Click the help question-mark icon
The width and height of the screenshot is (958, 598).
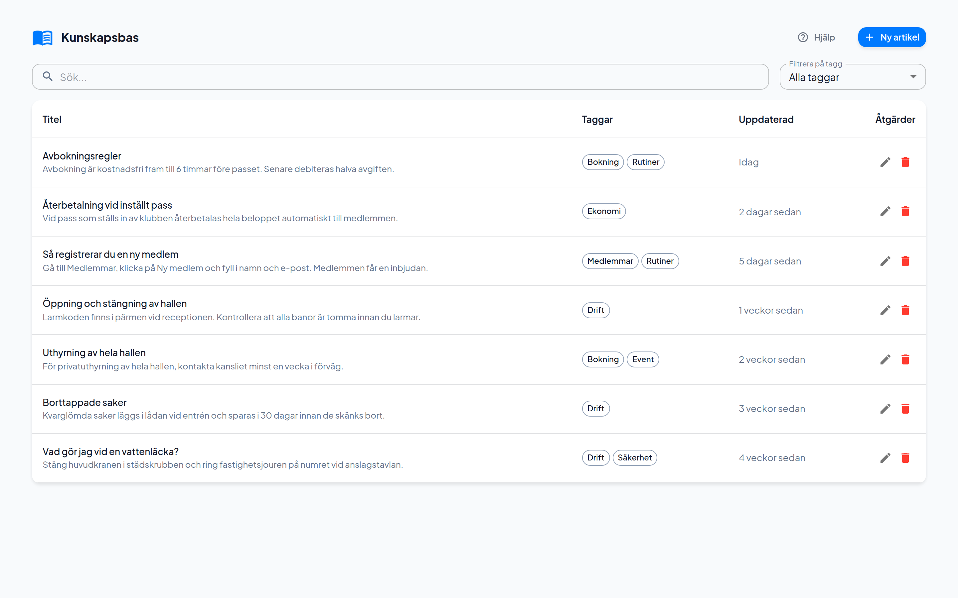[802, 38]
